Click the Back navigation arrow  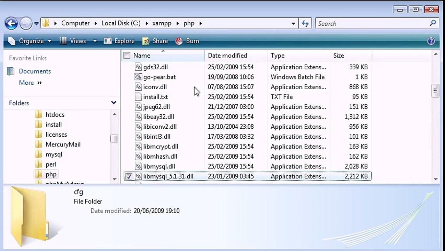click(x=11, y=23)
